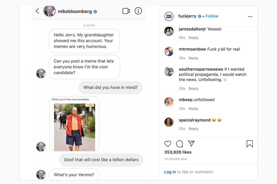Click the back arrow in chat header

[x=37, y=11]
